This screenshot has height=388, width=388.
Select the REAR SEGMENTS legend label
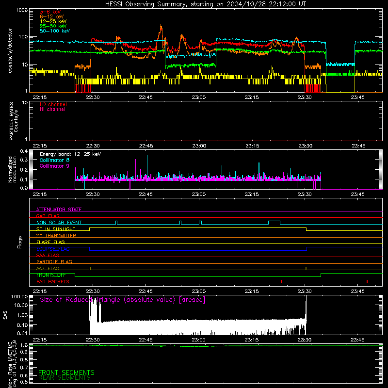pos(65,378)
